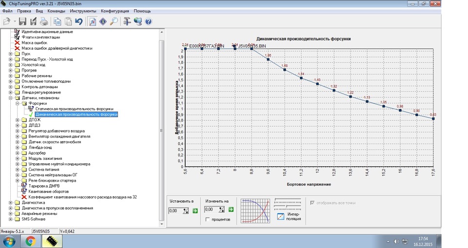Click the blue Help question mark icon
The image size is (468, 248).
(x=148, y=21)
